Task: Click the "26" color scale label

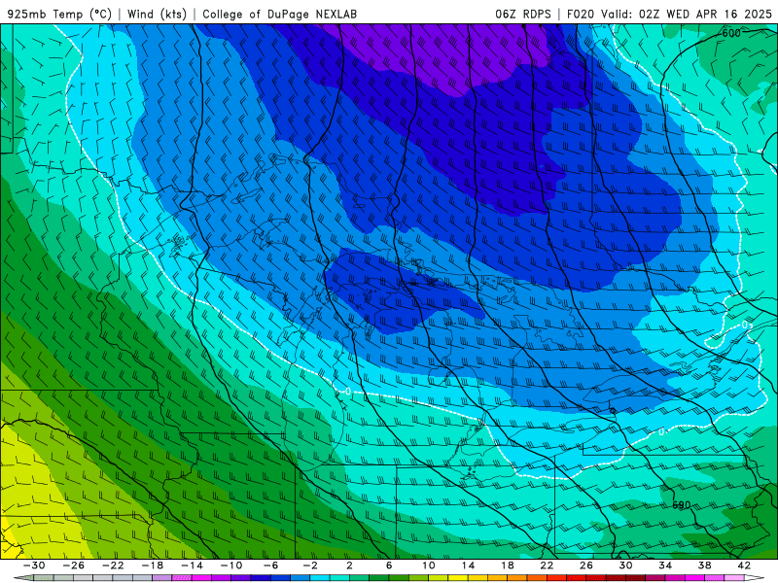Action: click(586, 566)
